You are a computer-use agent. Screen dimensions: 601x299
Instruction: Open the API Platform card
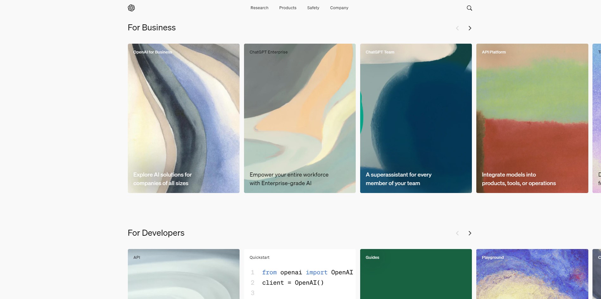tap(532, 118)
